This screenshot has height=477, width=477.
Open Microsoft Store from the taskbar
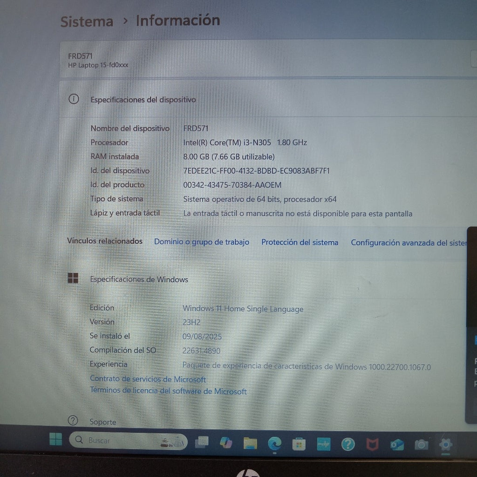tap(299, 444)
